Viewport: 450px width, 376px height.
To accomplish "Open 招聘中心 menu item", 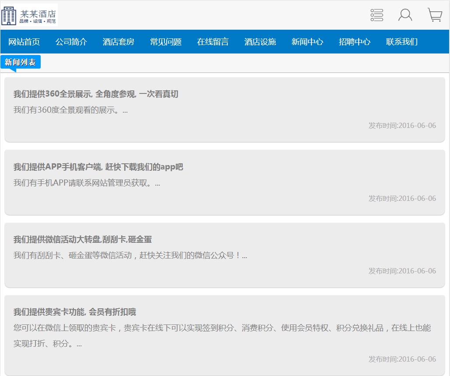I will (x=354, y=42).
